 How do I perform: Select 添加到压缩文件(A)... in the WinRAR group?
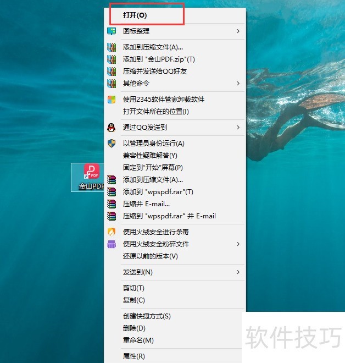click(x=153, y=180)
